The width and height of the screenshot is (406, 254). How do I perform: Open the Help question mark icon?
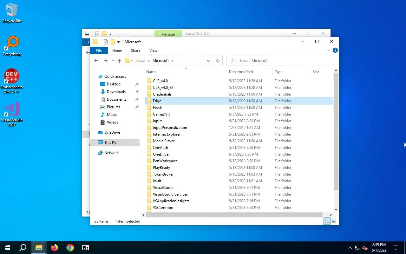tap(335, 50)
